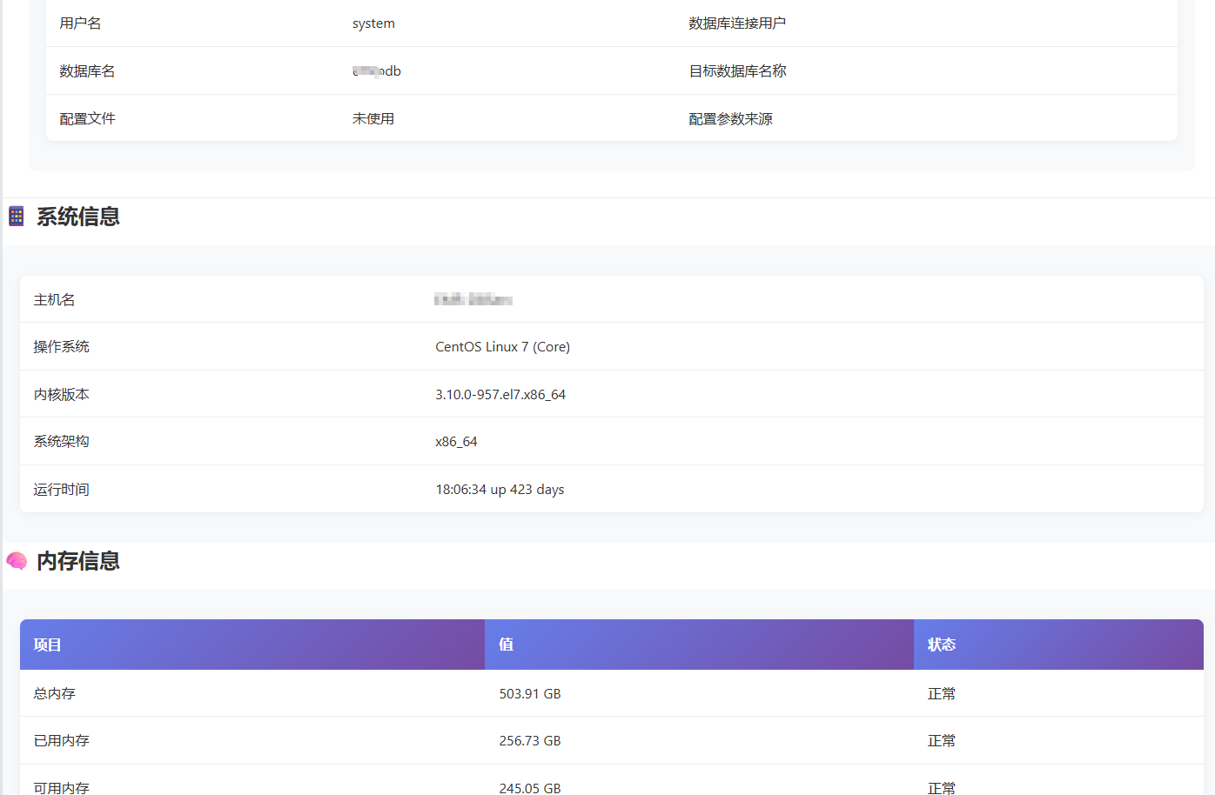Screen dimensions: 1215x795
Task: Select the 245.05 GB value
Action: pyautogui.click(x=530, y=787)
